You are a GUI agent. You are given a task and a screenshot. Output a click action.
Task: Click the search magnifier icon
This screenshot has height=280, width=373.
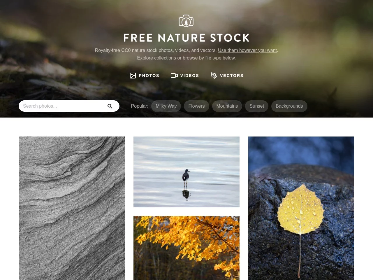(110, 106)
